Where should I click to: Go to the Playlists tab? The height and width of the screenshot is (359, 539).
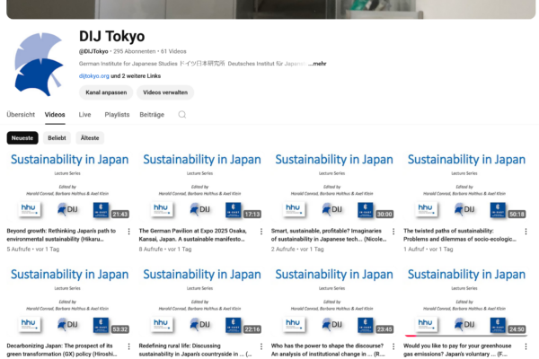click(117, 114)
